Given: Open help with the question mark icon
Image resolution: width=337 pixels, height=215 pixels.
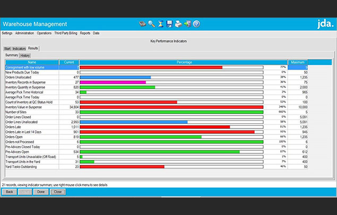Looking at the screenshot, I should (x=196, y=24).
